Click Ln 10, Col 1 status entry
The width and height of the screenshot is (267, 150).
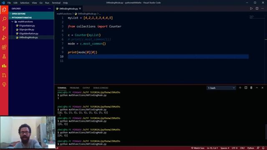(x=212, y=148)
